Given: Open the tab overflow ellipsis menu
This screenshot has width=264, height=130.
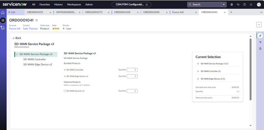Looking at the screenshot, I should 261,12.
